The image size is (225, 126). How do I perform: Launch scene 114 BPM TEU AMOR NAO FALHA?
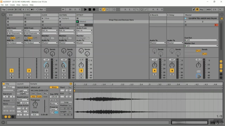click(186, 19)
